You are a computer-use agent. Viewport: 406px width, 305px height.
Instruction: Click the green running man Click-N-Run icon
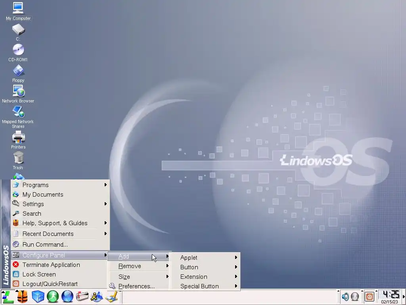click(x=53, y=297)
